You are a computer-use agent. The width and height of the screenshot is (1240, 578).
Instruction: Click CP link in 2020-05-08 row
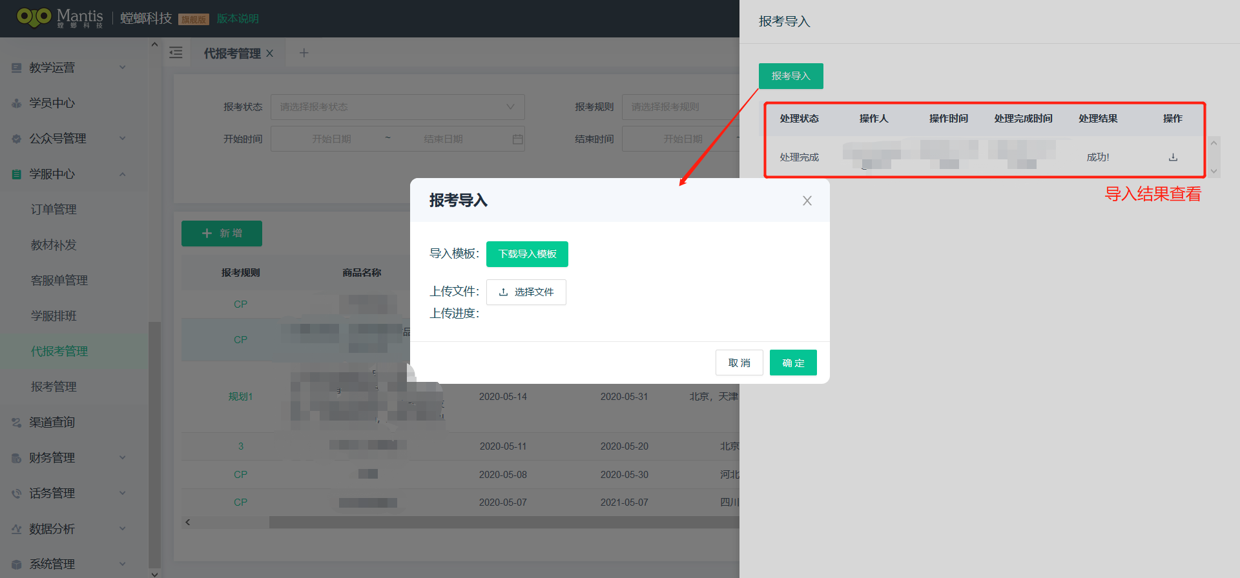coord(240,475)
